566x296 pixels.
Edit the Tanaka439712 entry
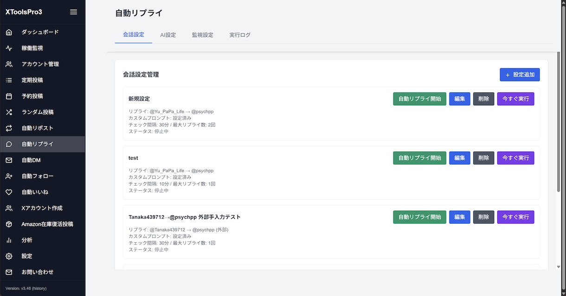[460, 217]
